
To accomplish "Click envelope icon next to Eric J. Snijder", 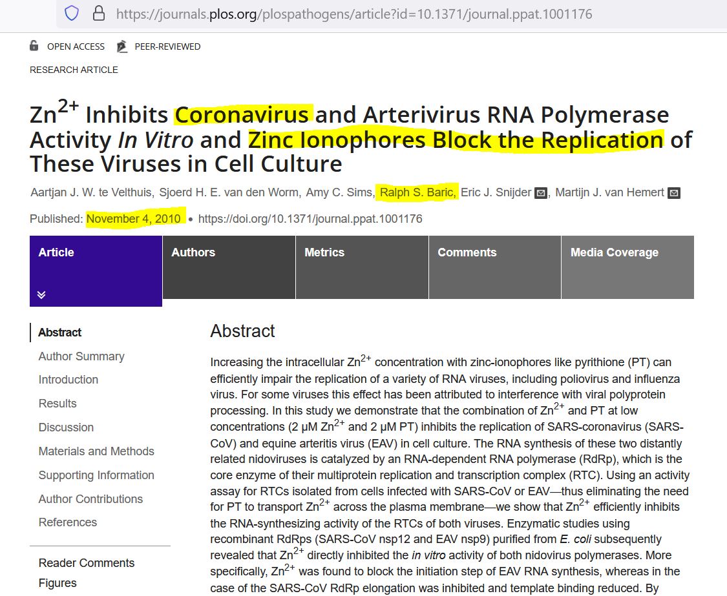I will [x=541, y=193].
